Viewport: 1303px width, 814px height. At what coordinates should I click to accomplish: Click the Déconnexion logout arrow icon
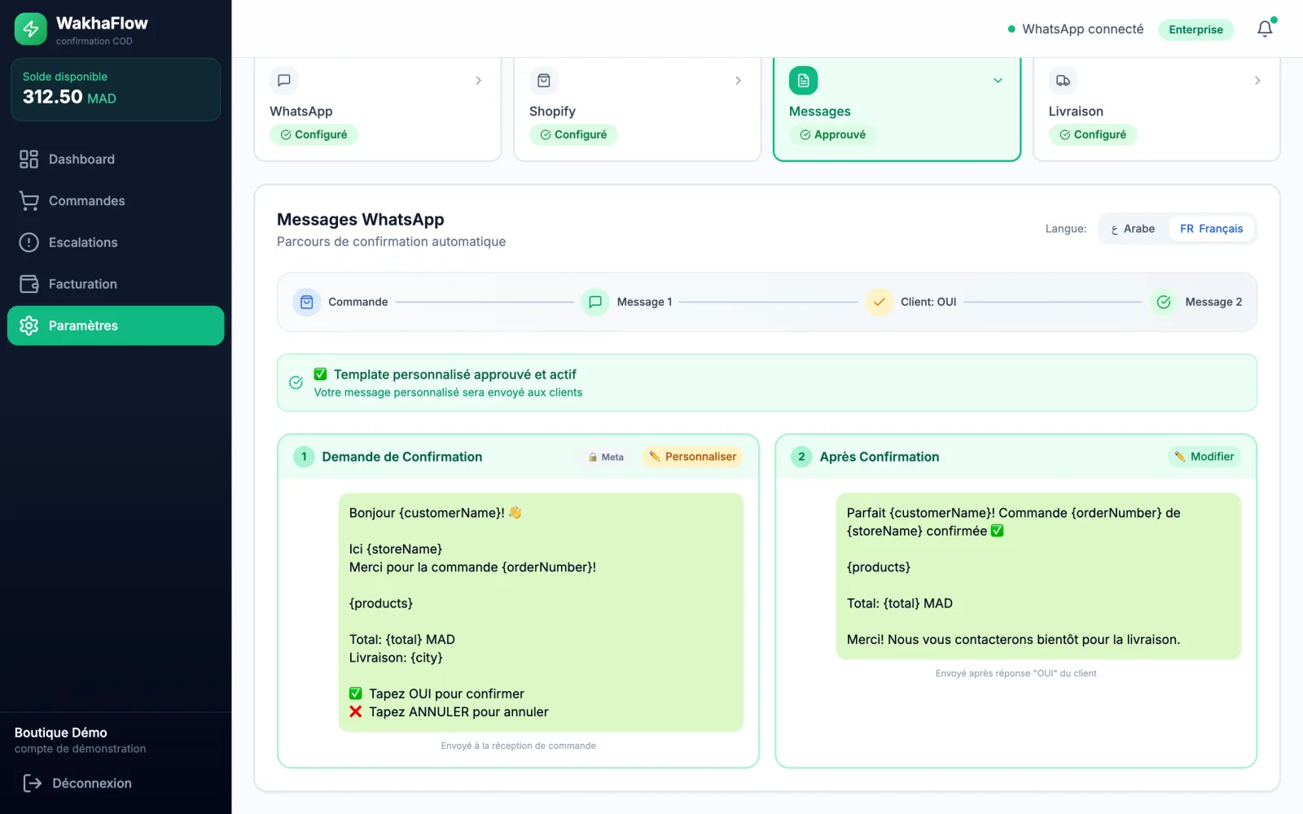[x=33, y=783]
